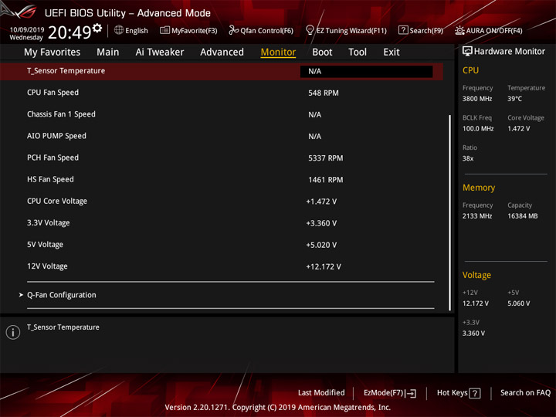Click Last Modified
The width and height of the screenshot is (556, 417).
(x=321, y=392)
